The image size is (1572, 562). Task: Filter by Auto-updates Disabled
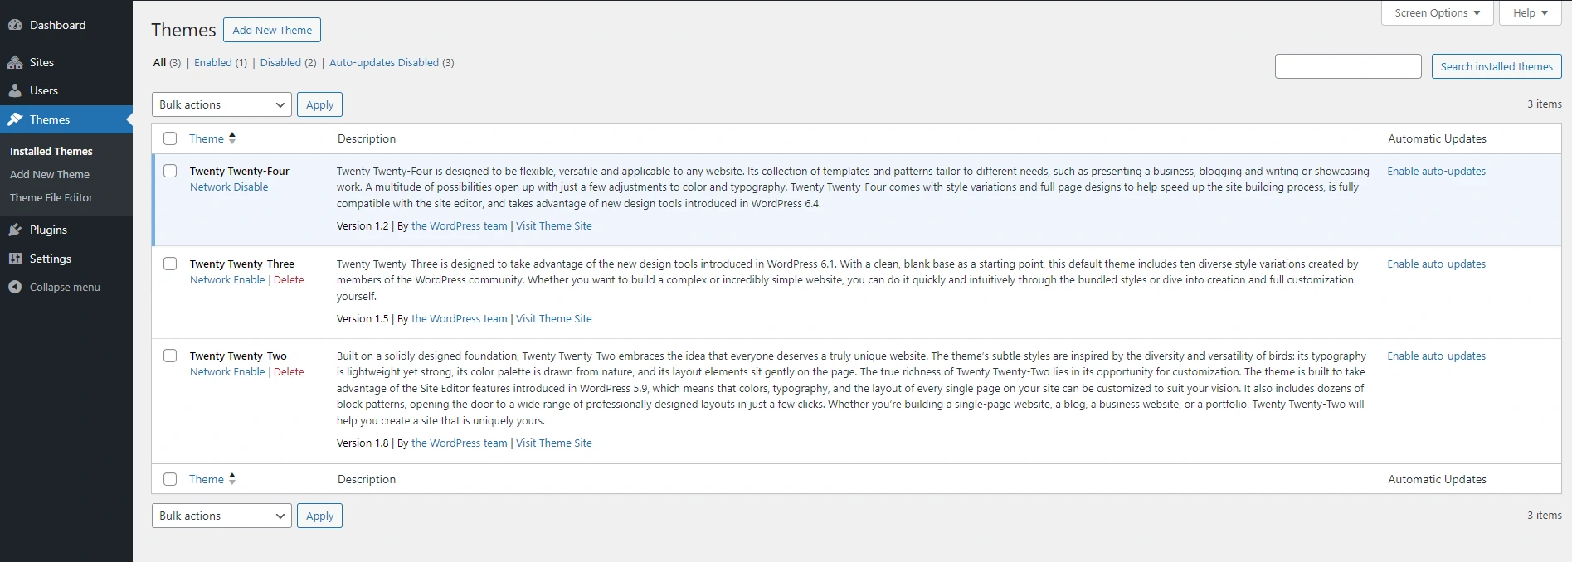[x=384, y=62]
